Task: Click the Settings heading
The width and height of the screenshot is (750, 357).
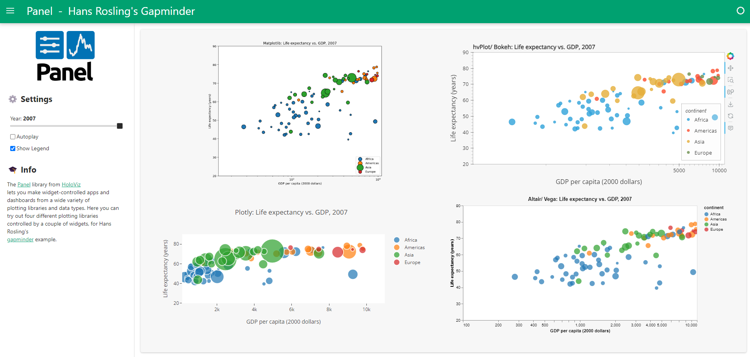Action: pyautogui.click(x=37, y=99)
